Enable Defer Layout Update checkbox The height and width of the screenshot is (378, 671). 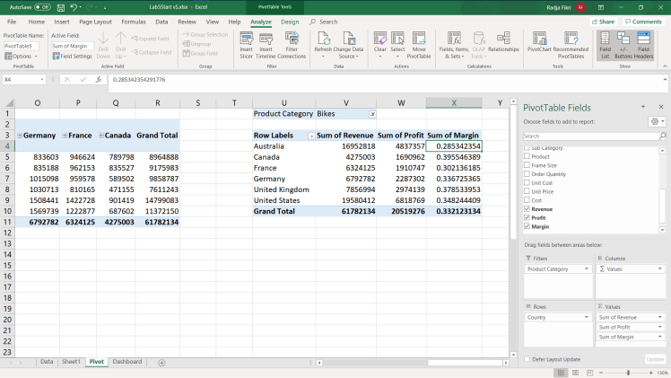(527, 359)
